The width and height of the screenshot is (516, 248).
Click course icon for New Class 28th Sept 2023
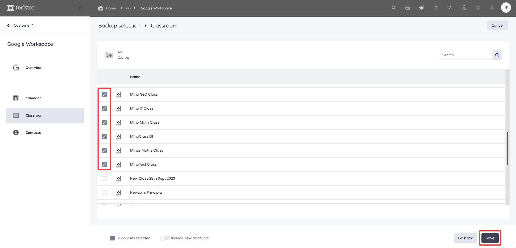tap(118, 179)
